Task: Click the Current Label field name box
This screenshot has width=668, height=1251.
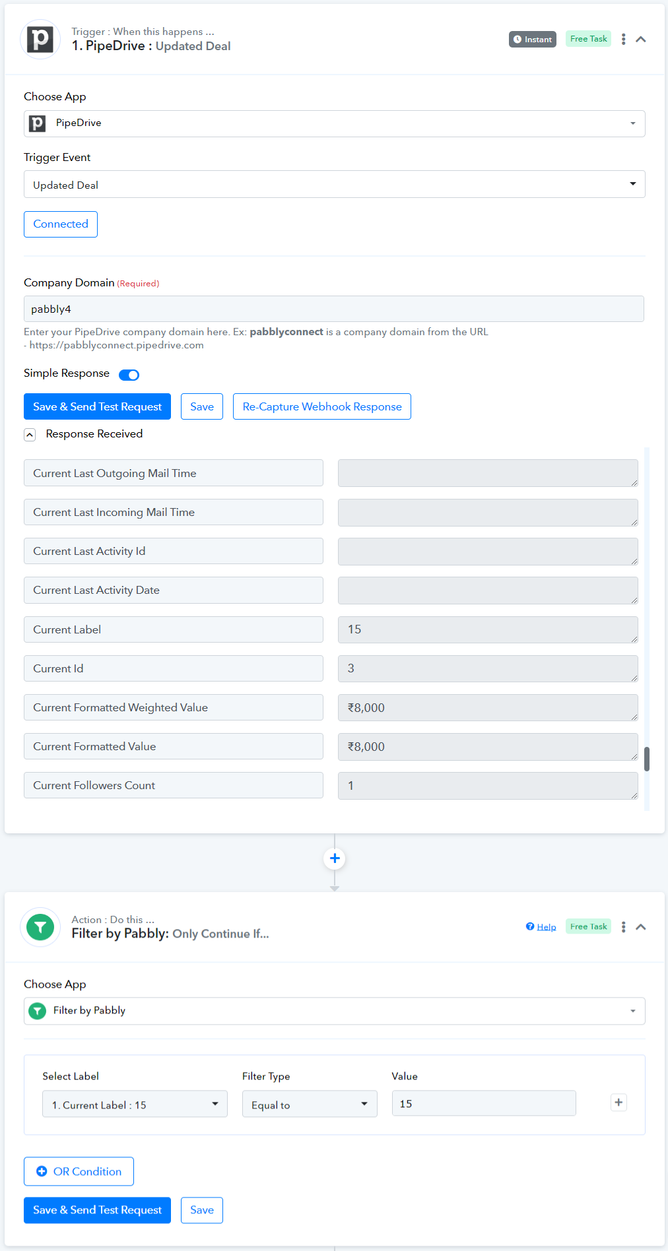Action: [x=174, y=629]
